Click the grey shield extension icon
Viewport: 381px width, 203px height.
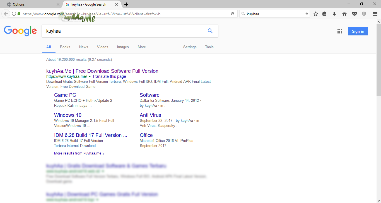point(364,14)
